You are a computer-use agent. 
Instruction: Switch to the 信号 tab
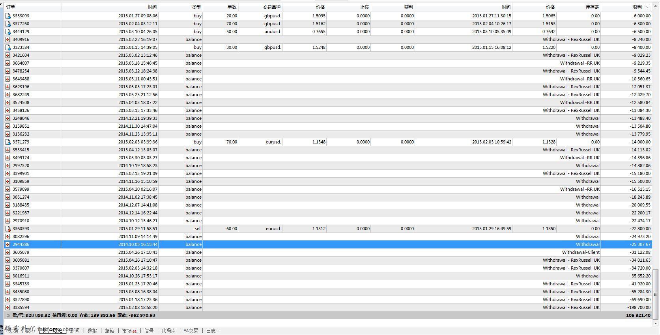149,331
